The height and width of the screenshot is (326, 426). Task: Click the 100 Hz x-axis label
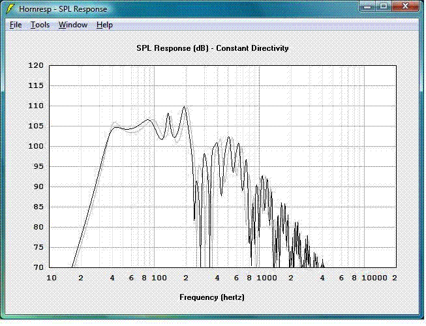[159, 278]
